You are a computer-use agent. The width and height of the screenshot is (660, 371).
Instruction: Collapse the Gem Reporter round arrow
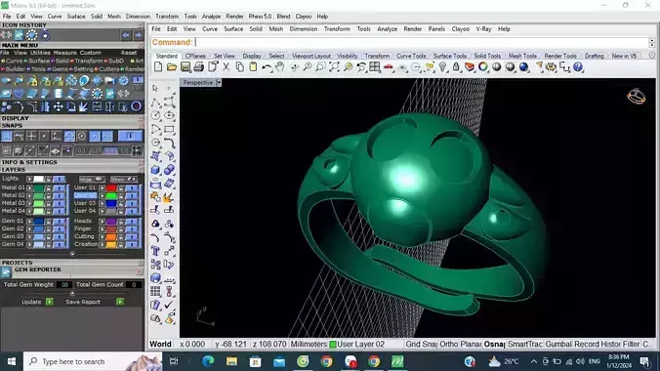point(72,293)
